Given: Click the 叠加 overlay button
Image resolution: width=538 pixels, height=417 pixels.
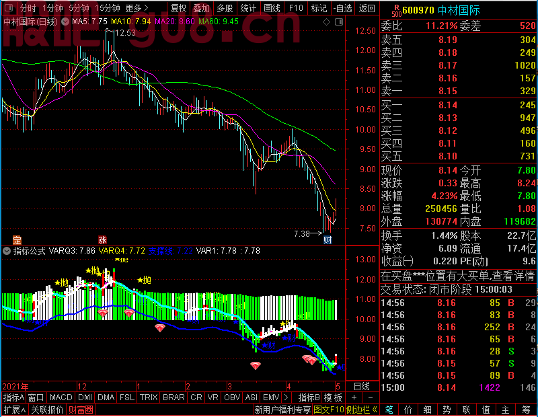Looking at the screenshot, I should tap(201, 8).
